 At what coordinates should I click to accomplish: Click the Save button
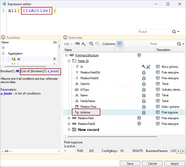tap(130, 164)
